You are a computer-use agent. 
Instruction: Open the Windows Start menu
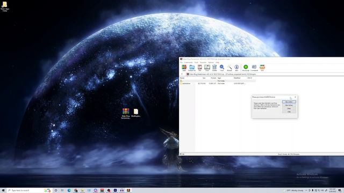pyautogui.click(x=3, y=190)
